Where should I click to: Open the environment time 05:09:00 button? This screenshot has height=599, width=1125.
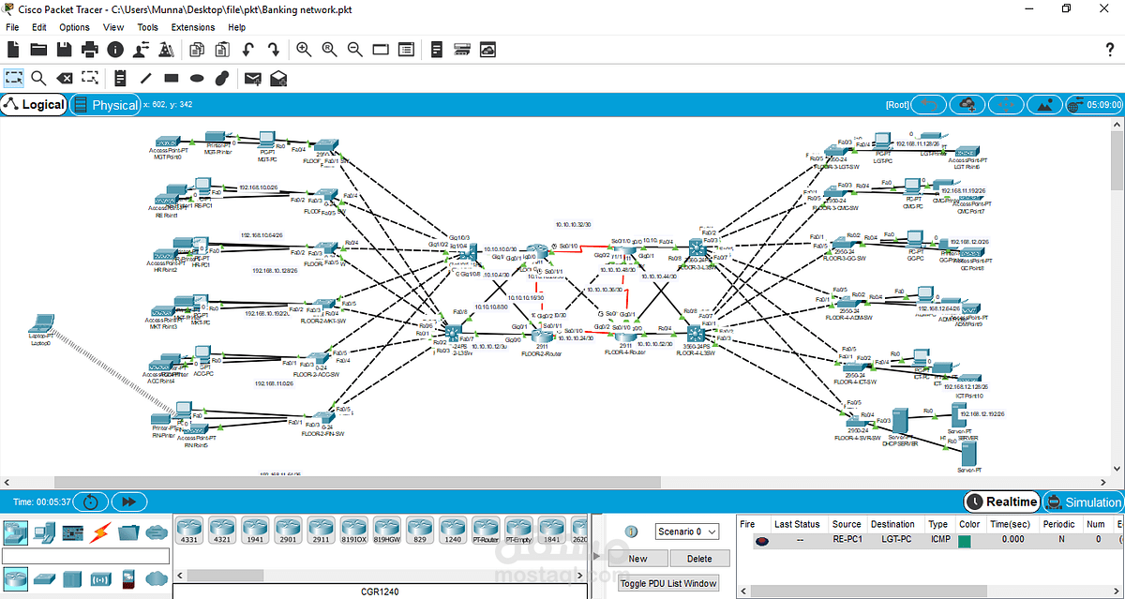pos(1095,105)
